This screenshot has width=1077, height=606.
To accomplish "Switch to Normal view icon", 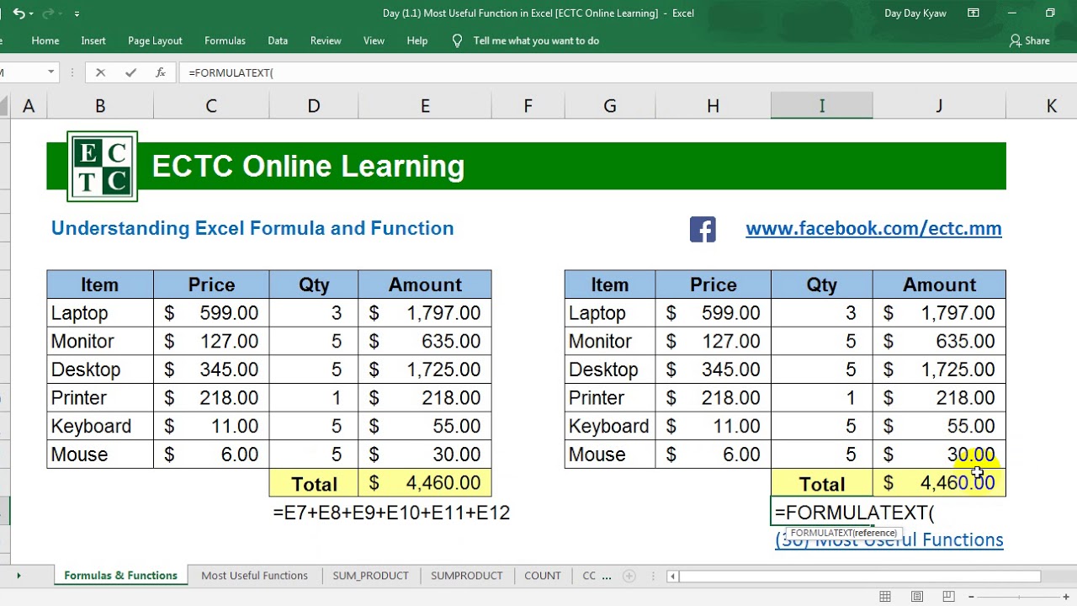I will (x=885, y=597).
